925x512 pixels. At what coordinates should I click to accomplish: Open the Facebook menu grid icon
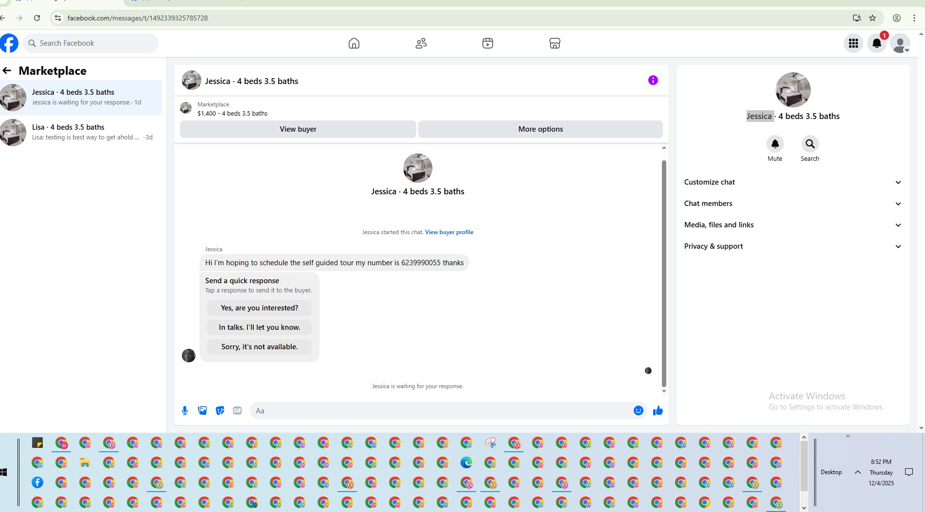tap(854, 43)
